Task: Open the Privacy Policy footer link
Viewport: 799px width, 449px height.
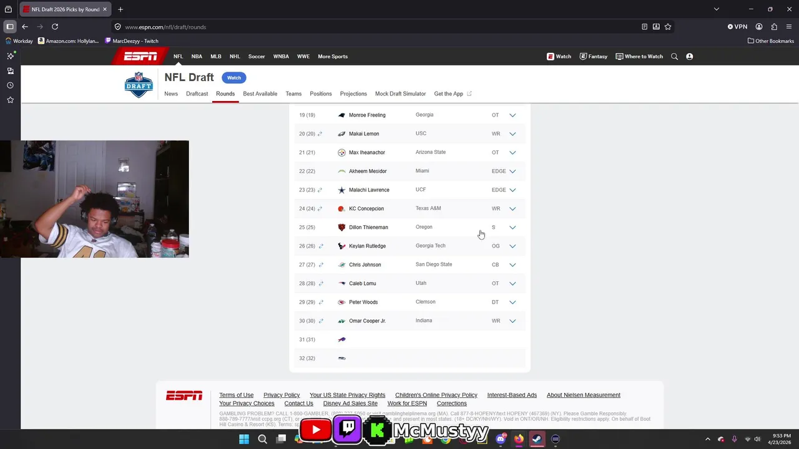Action: click(x=282, y=395)
